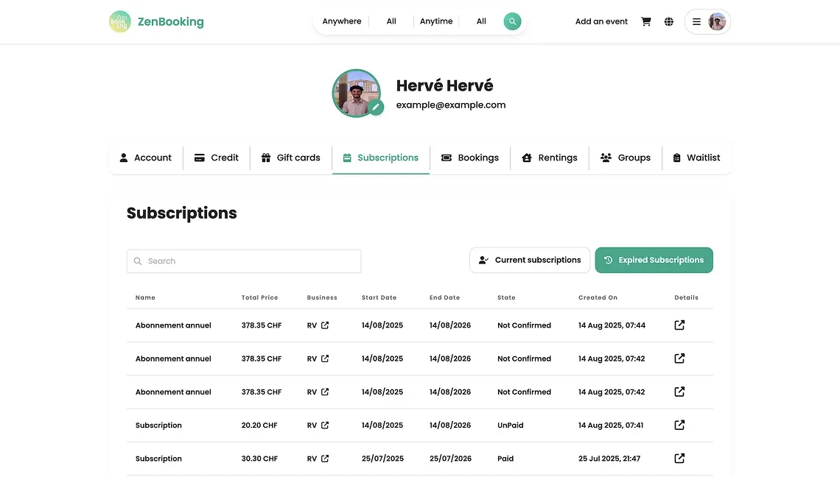840x477 pixels.
Task: Select the Subscriptions tab
Action: [x=381, y=158]
